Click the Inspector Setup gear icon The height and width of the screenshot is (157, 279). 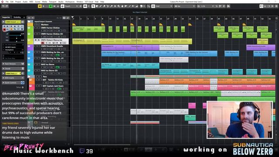pyautogui.click(x=23, y=87)
